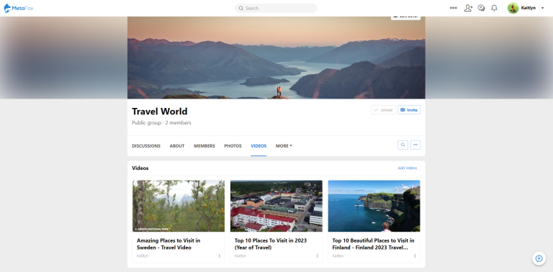
Task: Switch to the MEMBERS tab
Action: [204, 146]
